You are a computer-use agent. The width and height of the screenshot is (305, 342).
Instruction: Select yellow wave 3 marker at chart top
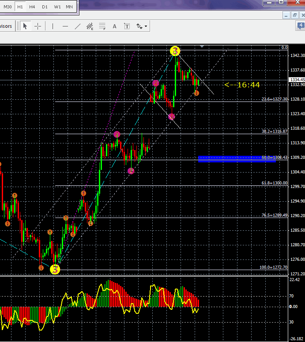(175, 51)
